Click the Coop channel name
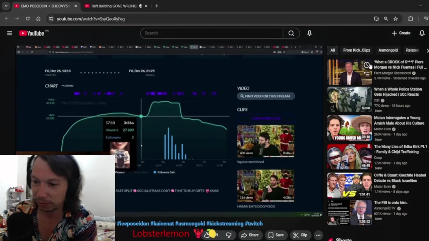Viewport: 429px width, 241px height. click(x=378, y=158)
